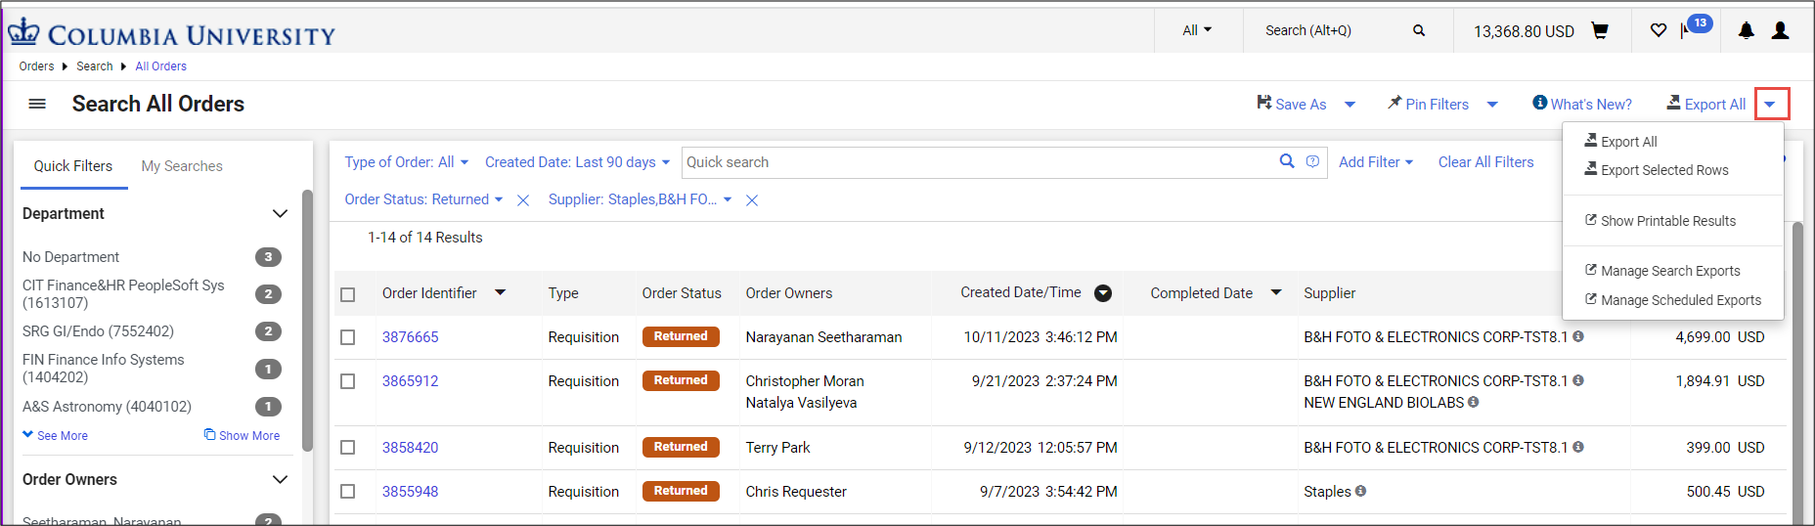Screen dimensions: 1815x526
Task: Open the action items flag with 13 badge
Action: [1696, 26]
